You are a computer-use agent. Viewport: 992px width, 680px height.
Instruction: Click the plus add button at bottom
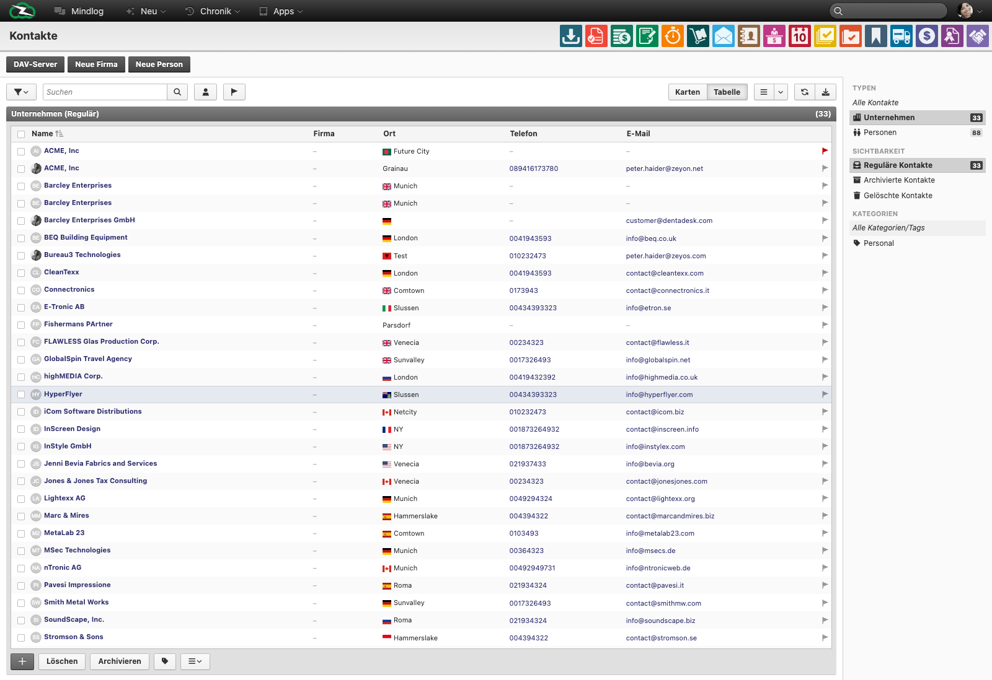pos(22,661)
